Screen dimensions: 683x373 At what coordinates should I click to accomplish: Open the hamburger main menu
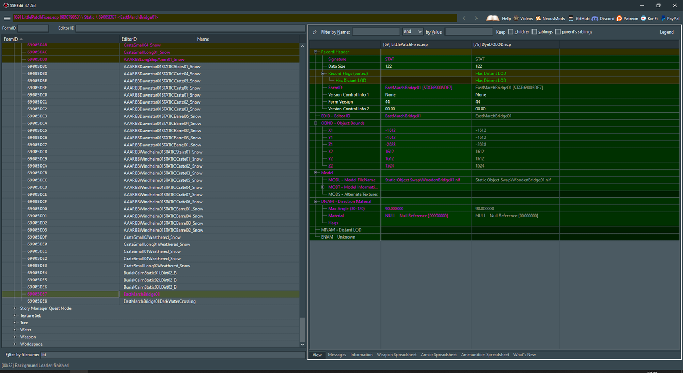[6, 18]
